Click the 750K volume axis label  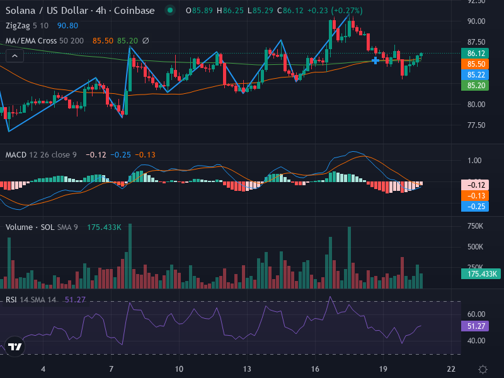coord(475,226)
